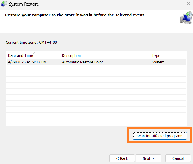Click an empty row in the restore points list

pos(89,92)
